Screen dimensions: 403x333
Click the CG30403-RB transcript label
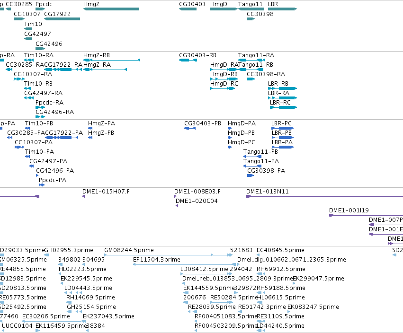pos(197,55)
